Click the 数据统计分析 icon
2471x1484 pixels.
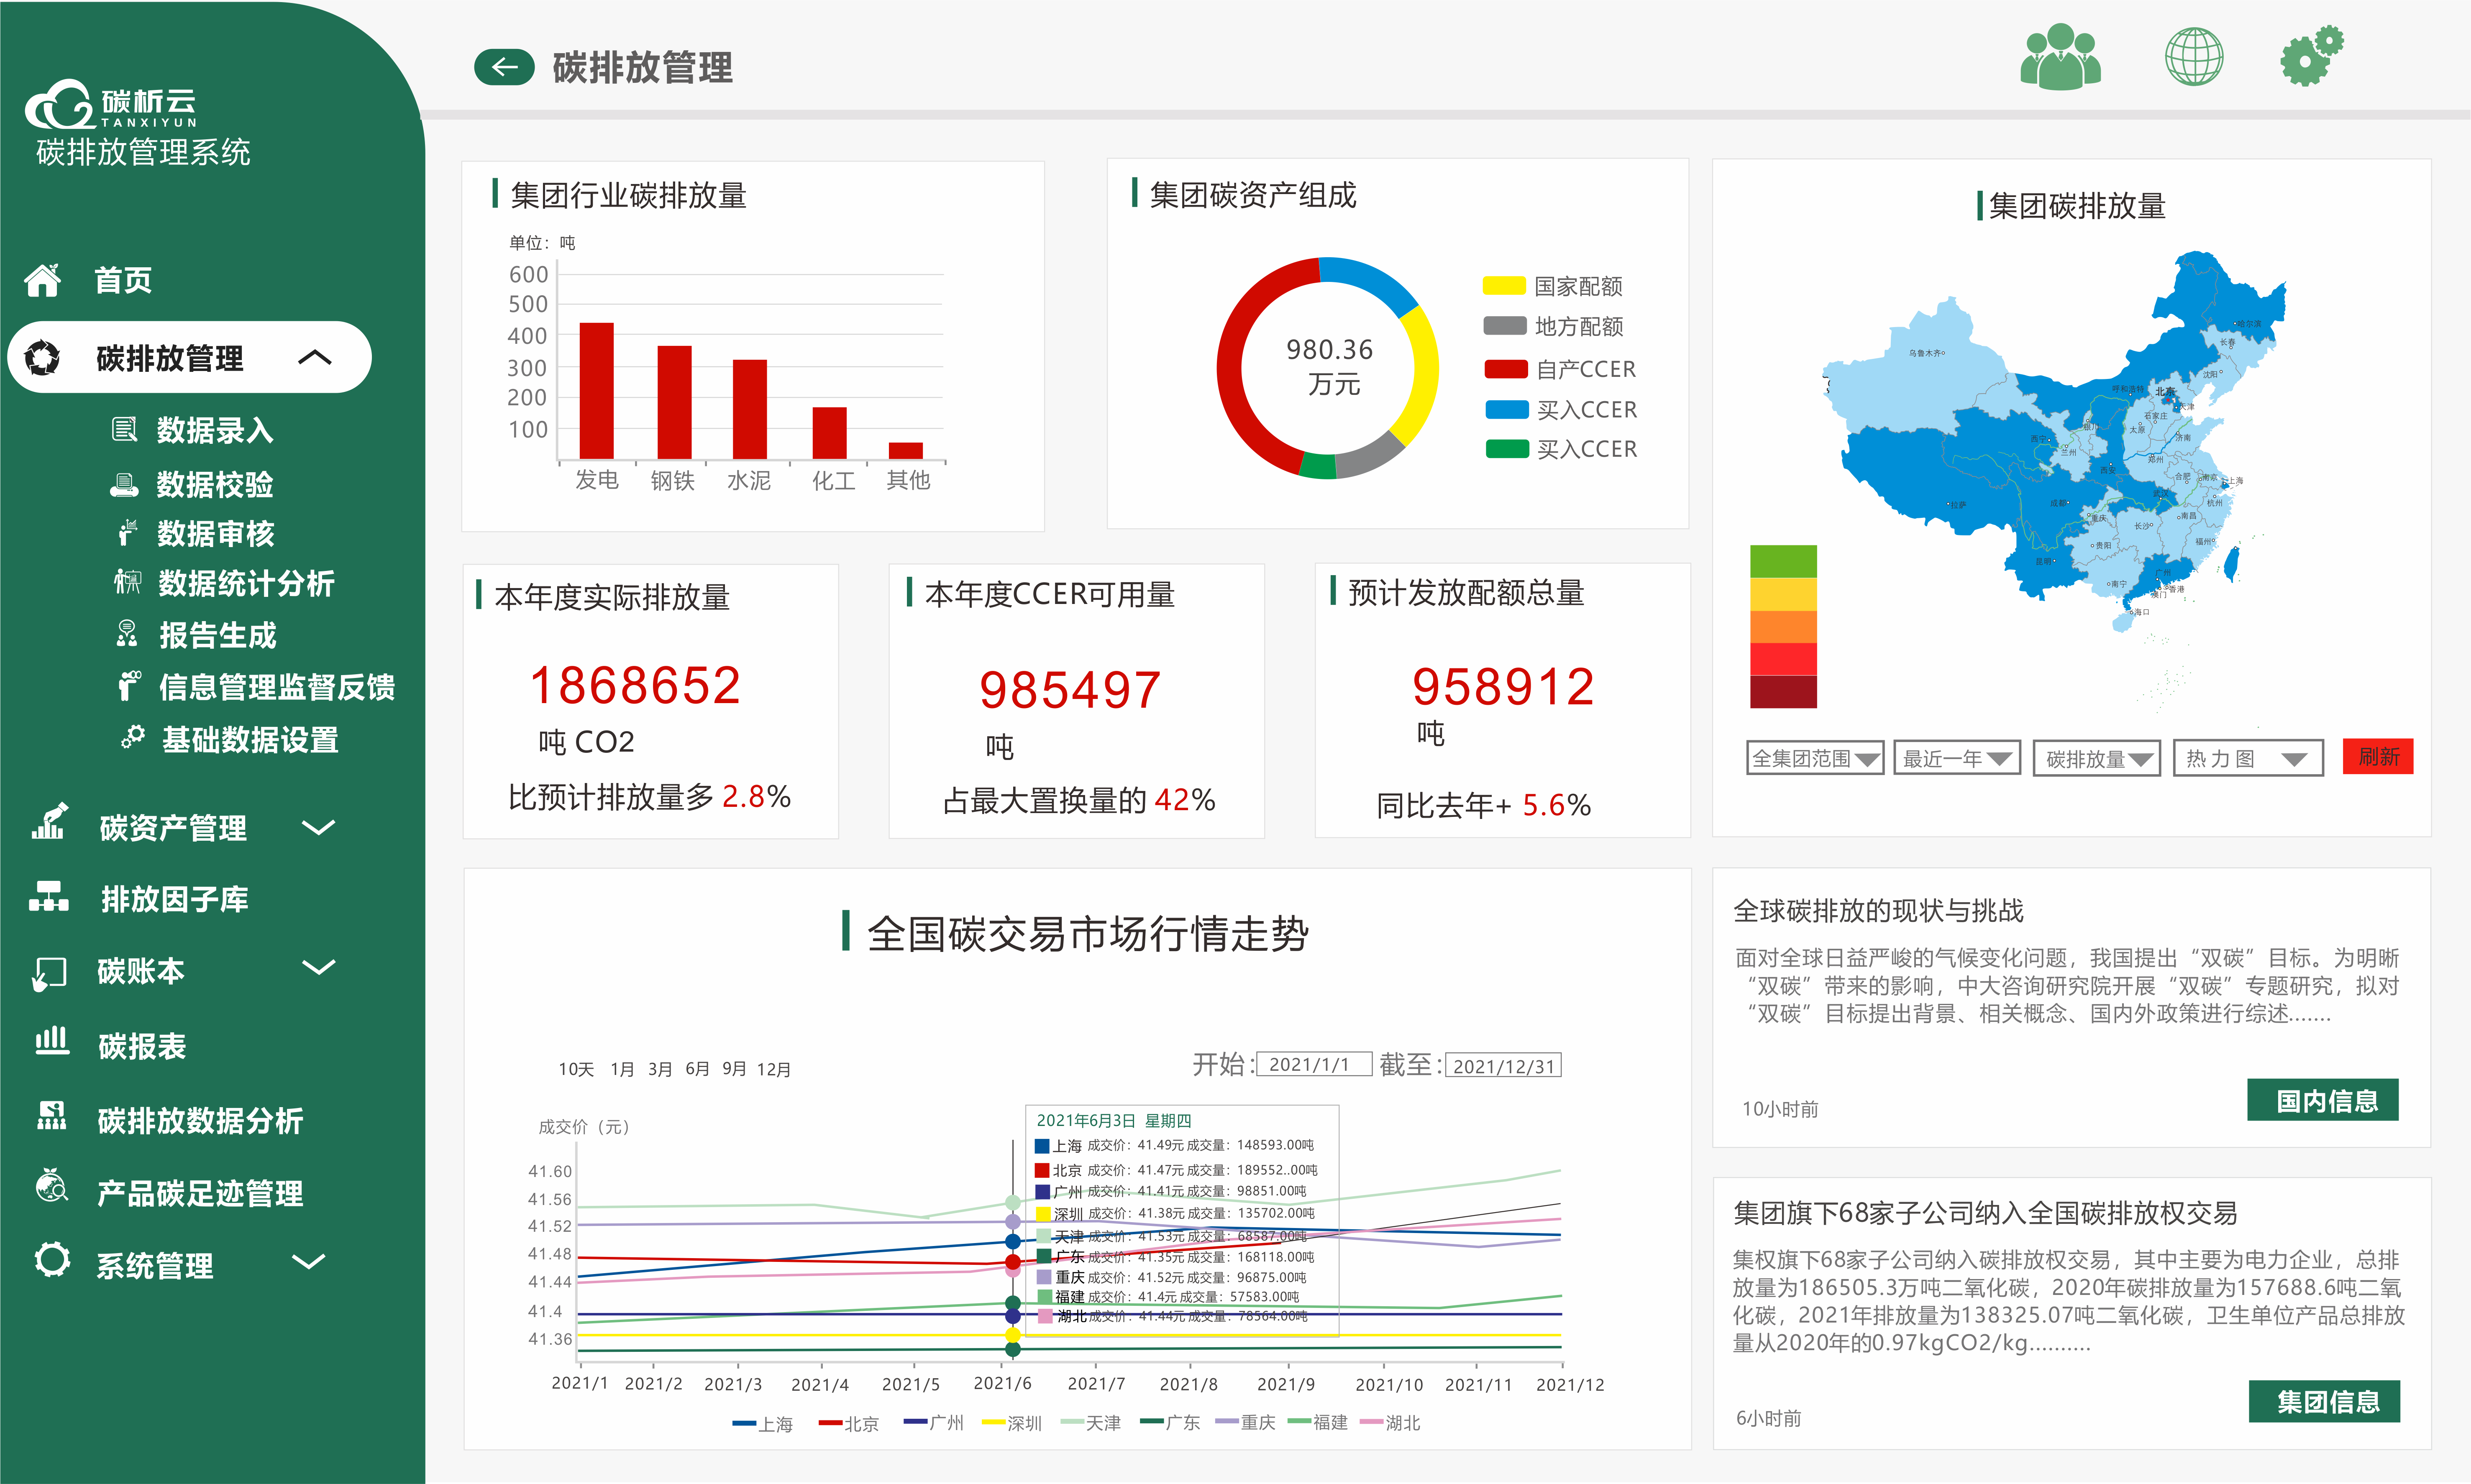pos(127,582)
